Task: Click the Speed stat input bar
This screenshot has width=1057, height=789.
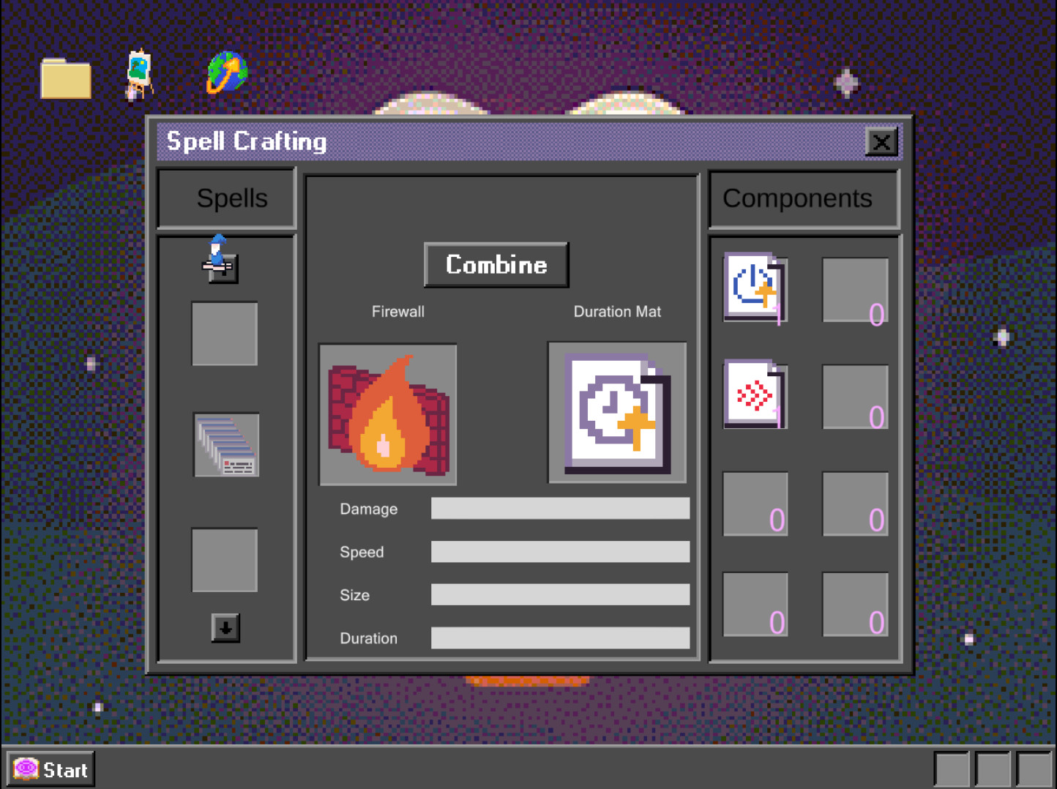Action: pos(560,551)
